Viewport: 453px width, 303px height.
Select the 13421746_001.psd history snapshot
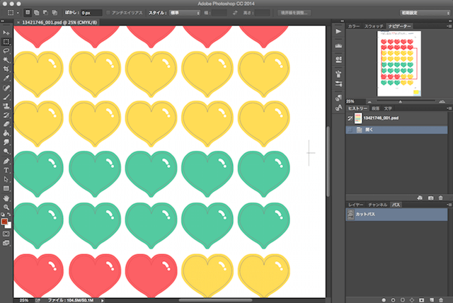coord(396,118)
